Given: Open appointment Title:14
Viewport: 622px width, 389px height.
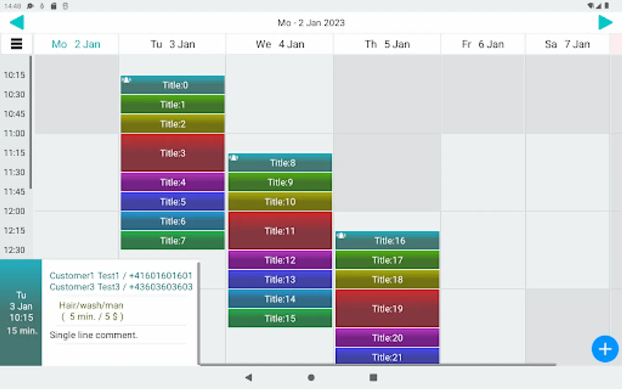Looking at the screenshot, I should (x=280, y=299).
